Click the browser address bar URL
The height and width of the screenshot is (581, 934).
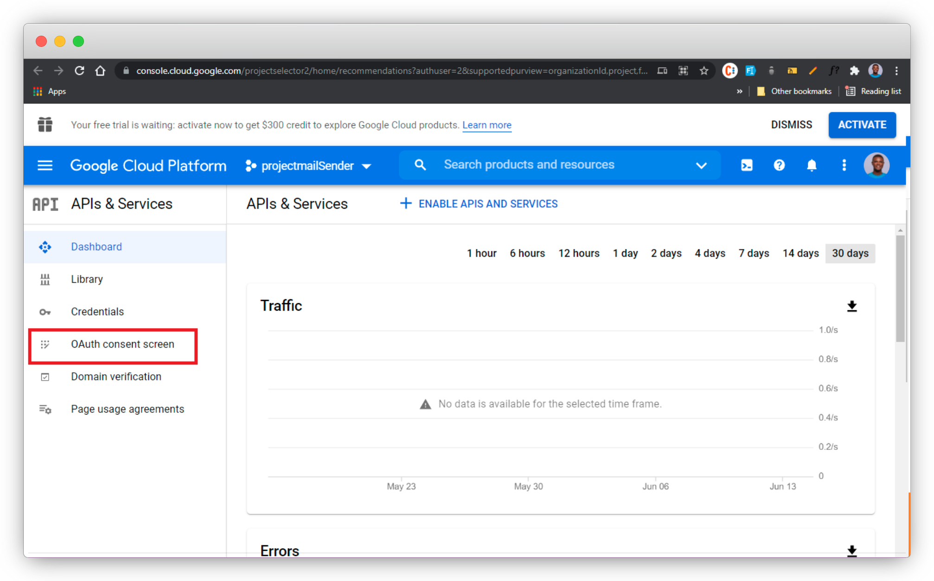coord(392,70)
